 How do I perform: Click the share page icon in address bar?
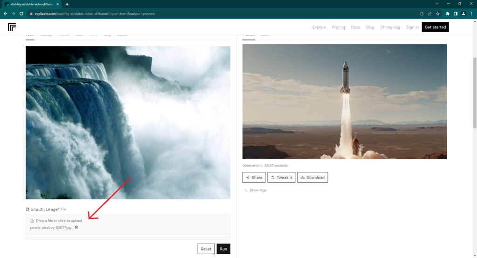[x=429, y=13]
